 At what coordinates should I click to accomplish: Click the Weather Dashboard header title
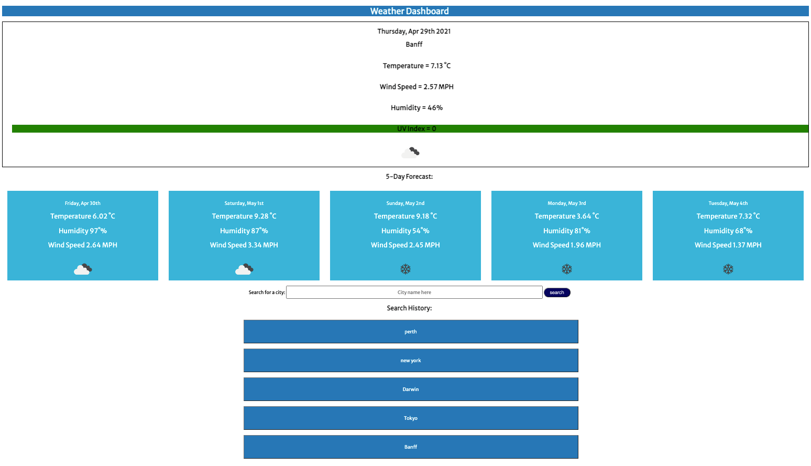click(x=409, y=11)
